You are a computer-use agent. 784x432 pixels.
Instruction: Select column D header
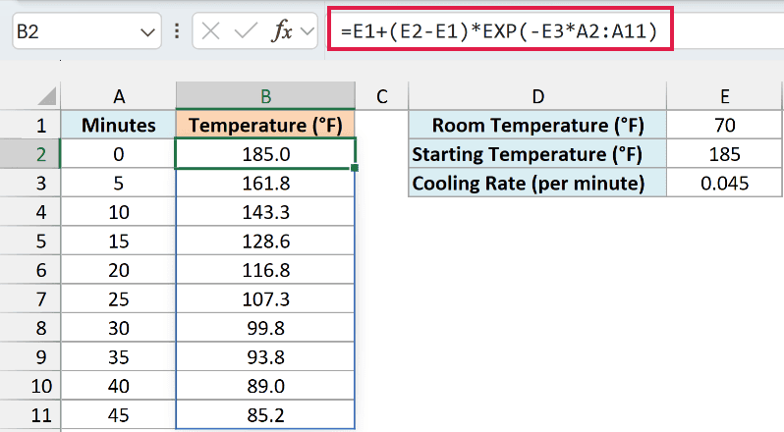[537, 96]
